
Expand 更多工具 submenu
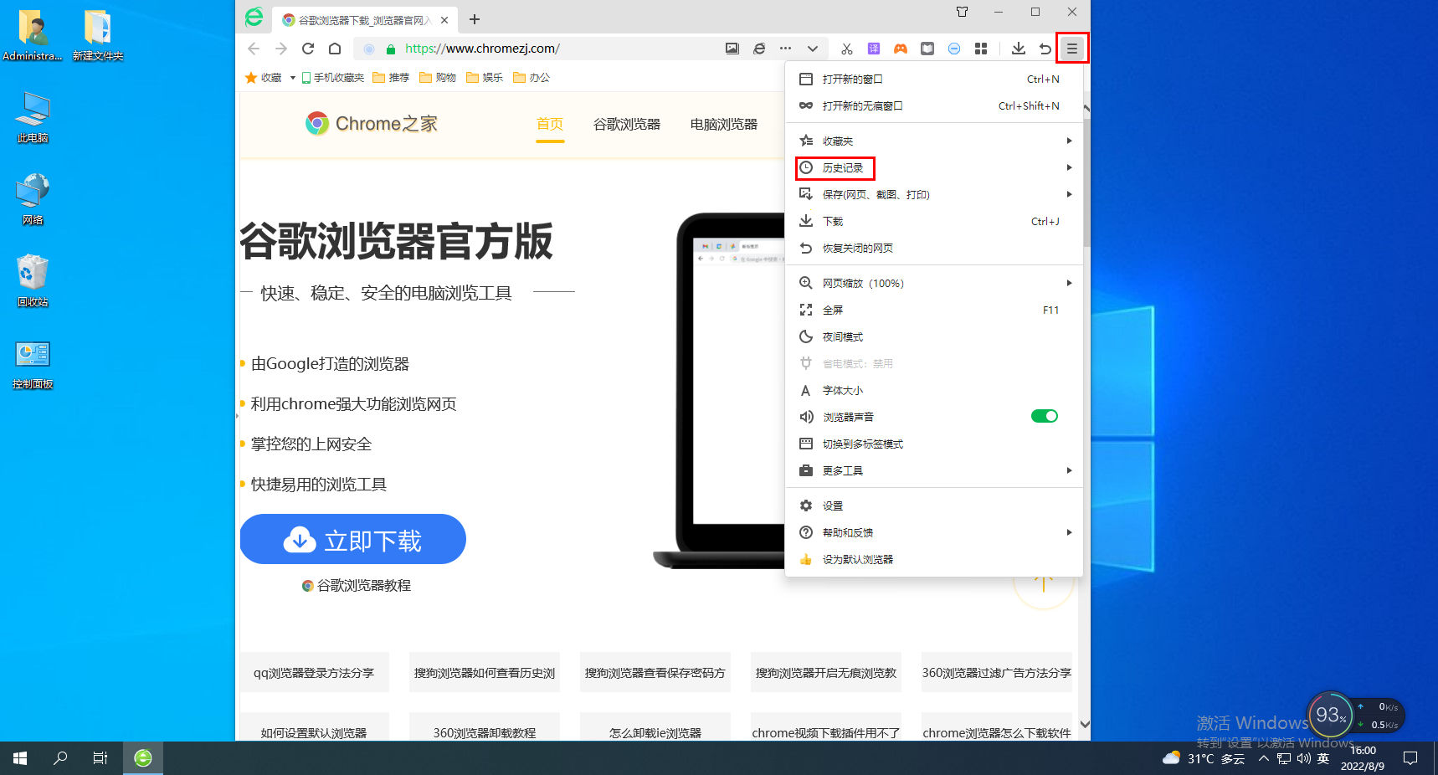coord(934,470)
